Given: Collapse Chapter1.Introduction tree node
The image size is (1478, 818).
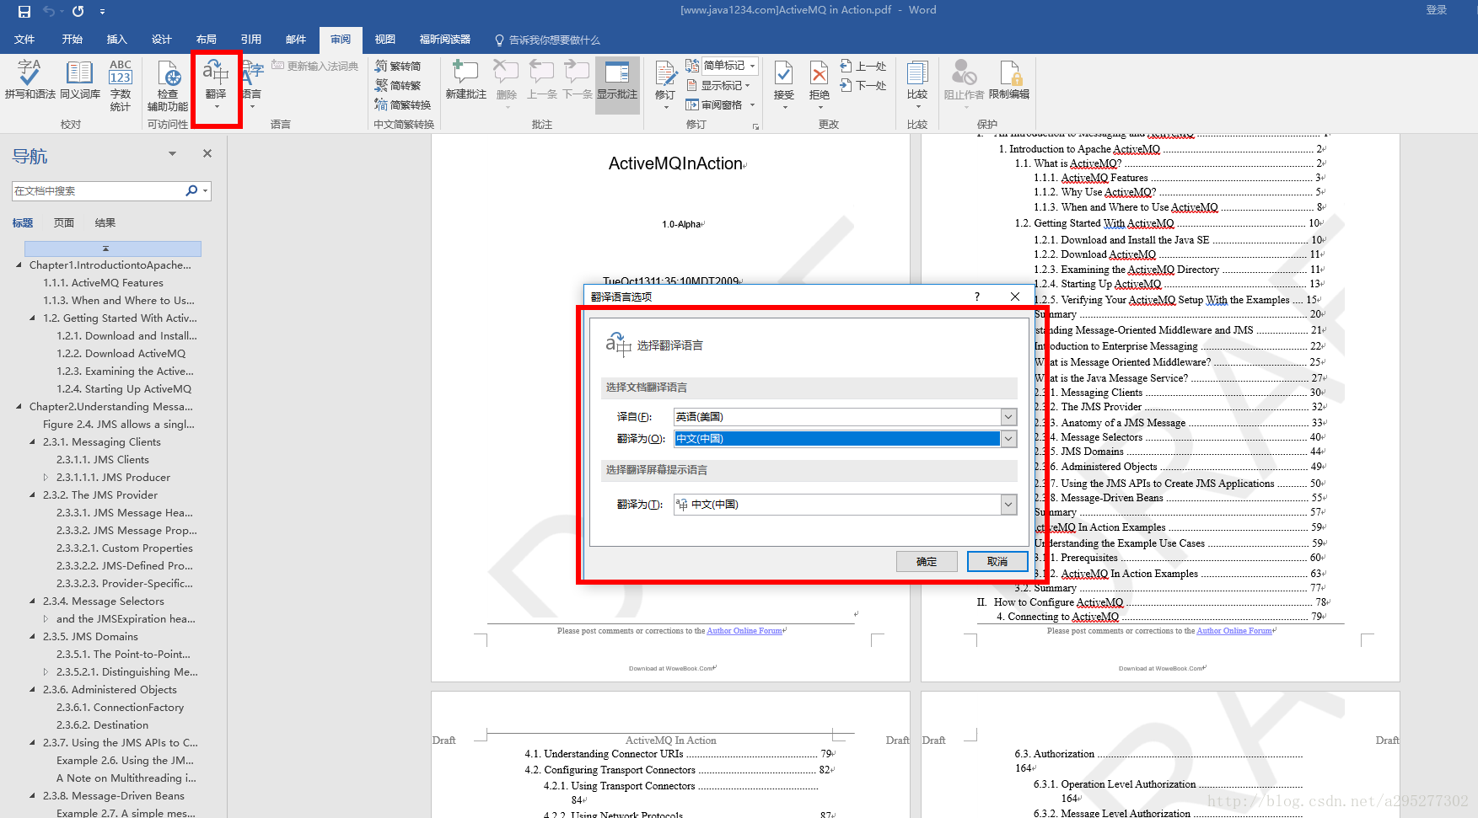Looking at the screenshot, I should coord(19,265).
